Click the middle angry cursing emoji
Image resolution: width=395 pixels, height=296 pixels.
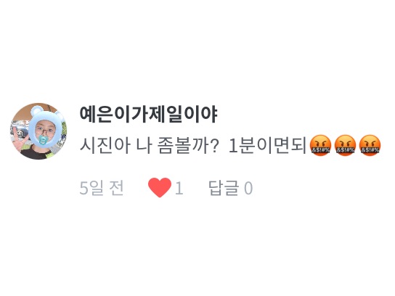345,146
